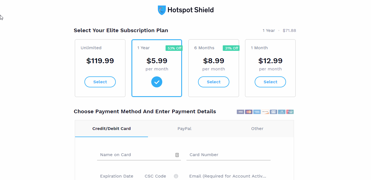Image resolution: width=371 pixels, height=180 pixels.
Task: Click the UnionPay card icon
Action: point(290,112)
